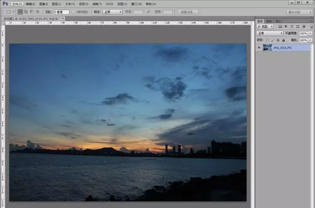
Task: Toggle lock position move icon
Action: pos(278,40)
